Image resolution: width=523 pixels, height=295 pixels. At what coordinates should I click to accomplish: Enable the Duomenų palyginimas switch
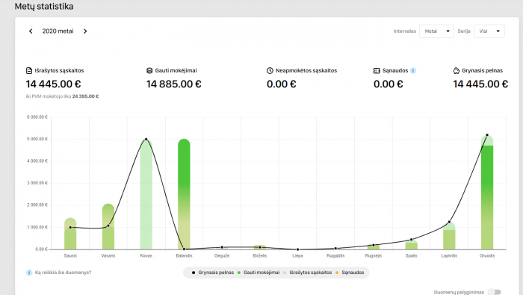point(495,292)
